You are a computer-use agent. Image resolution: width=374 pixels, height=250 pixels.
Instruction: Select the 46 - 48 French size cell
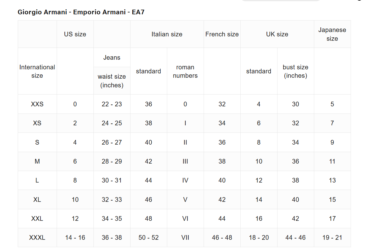(x=222, y=238)
